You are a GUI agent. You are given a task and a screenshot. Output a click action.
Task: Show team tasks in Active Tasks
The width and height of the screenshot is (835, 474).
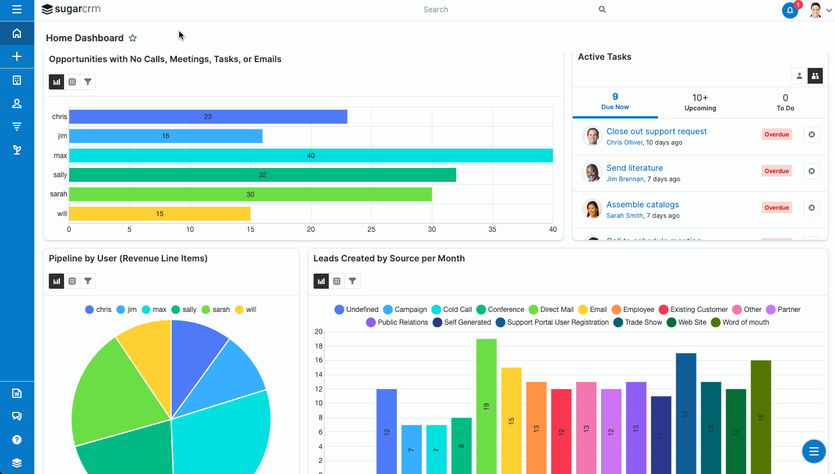coord(815,76)
